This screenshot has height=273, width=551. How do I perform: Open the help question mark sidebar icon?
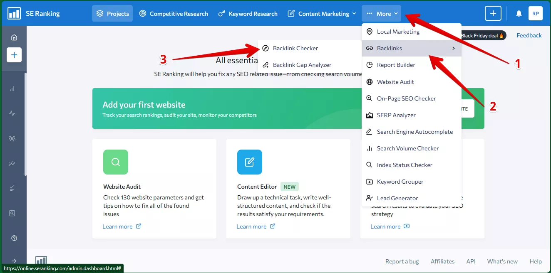pos(14,238)
